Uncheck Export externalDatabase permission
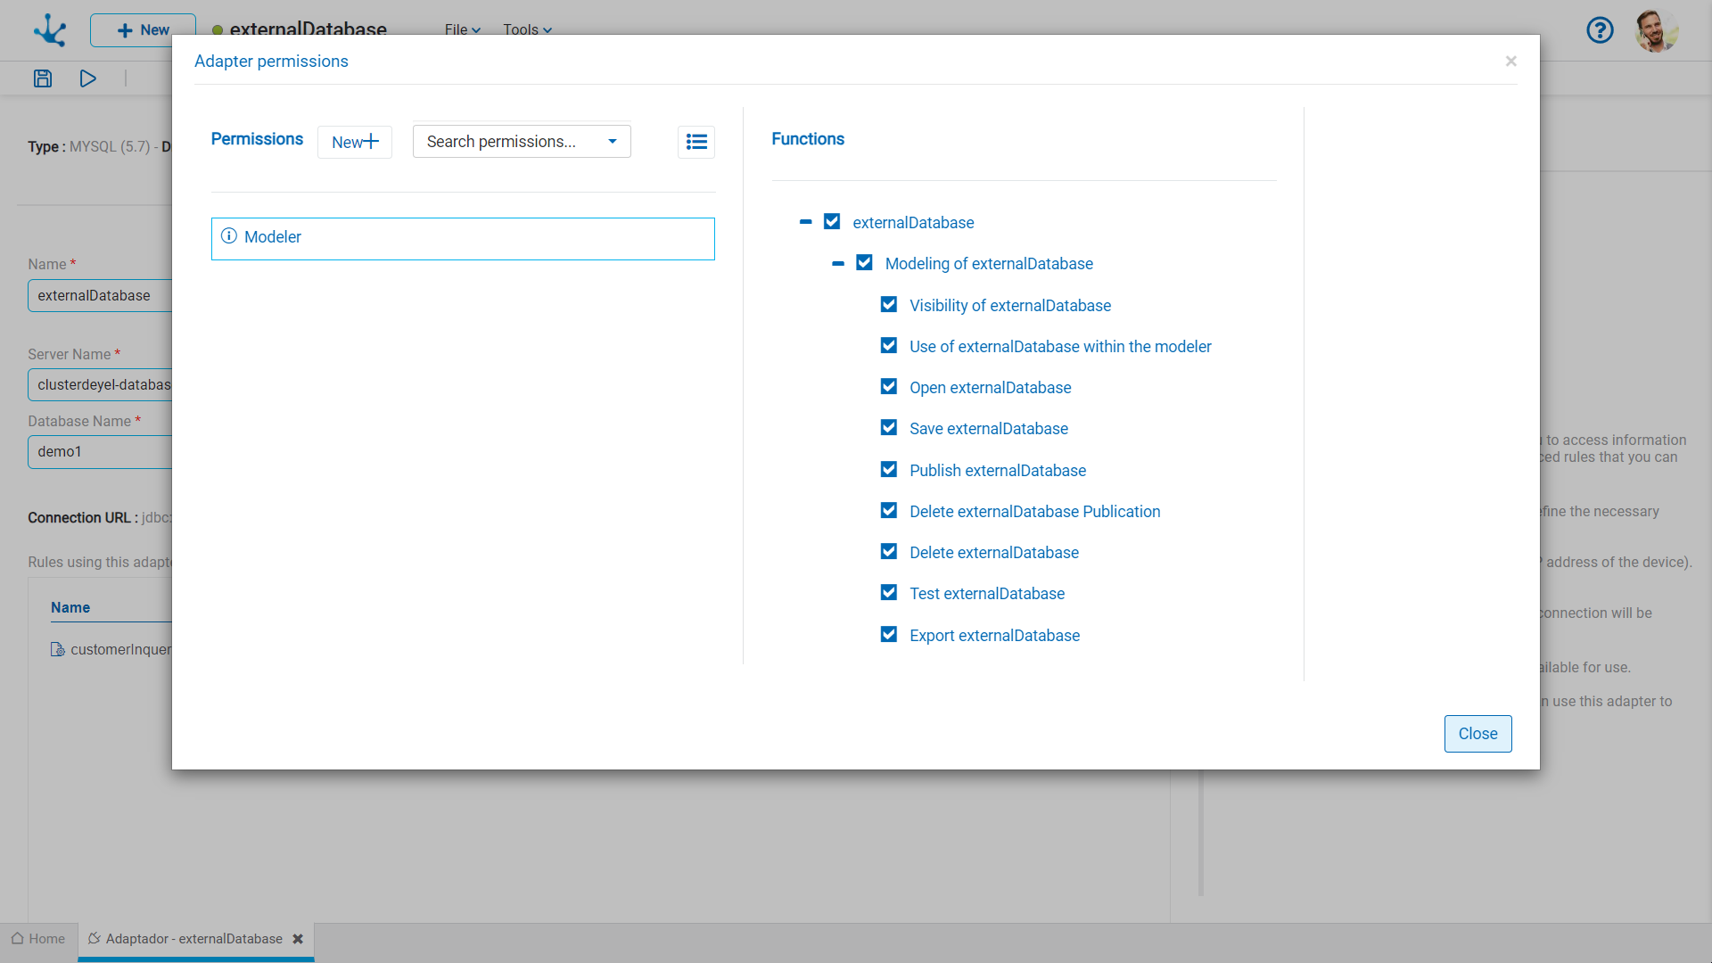This screenshot has width=1712, height=963. (x=889, y=635)
